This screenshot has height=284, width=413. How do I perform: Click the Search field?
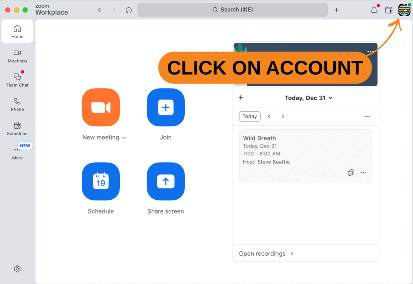tap(233, 10)
